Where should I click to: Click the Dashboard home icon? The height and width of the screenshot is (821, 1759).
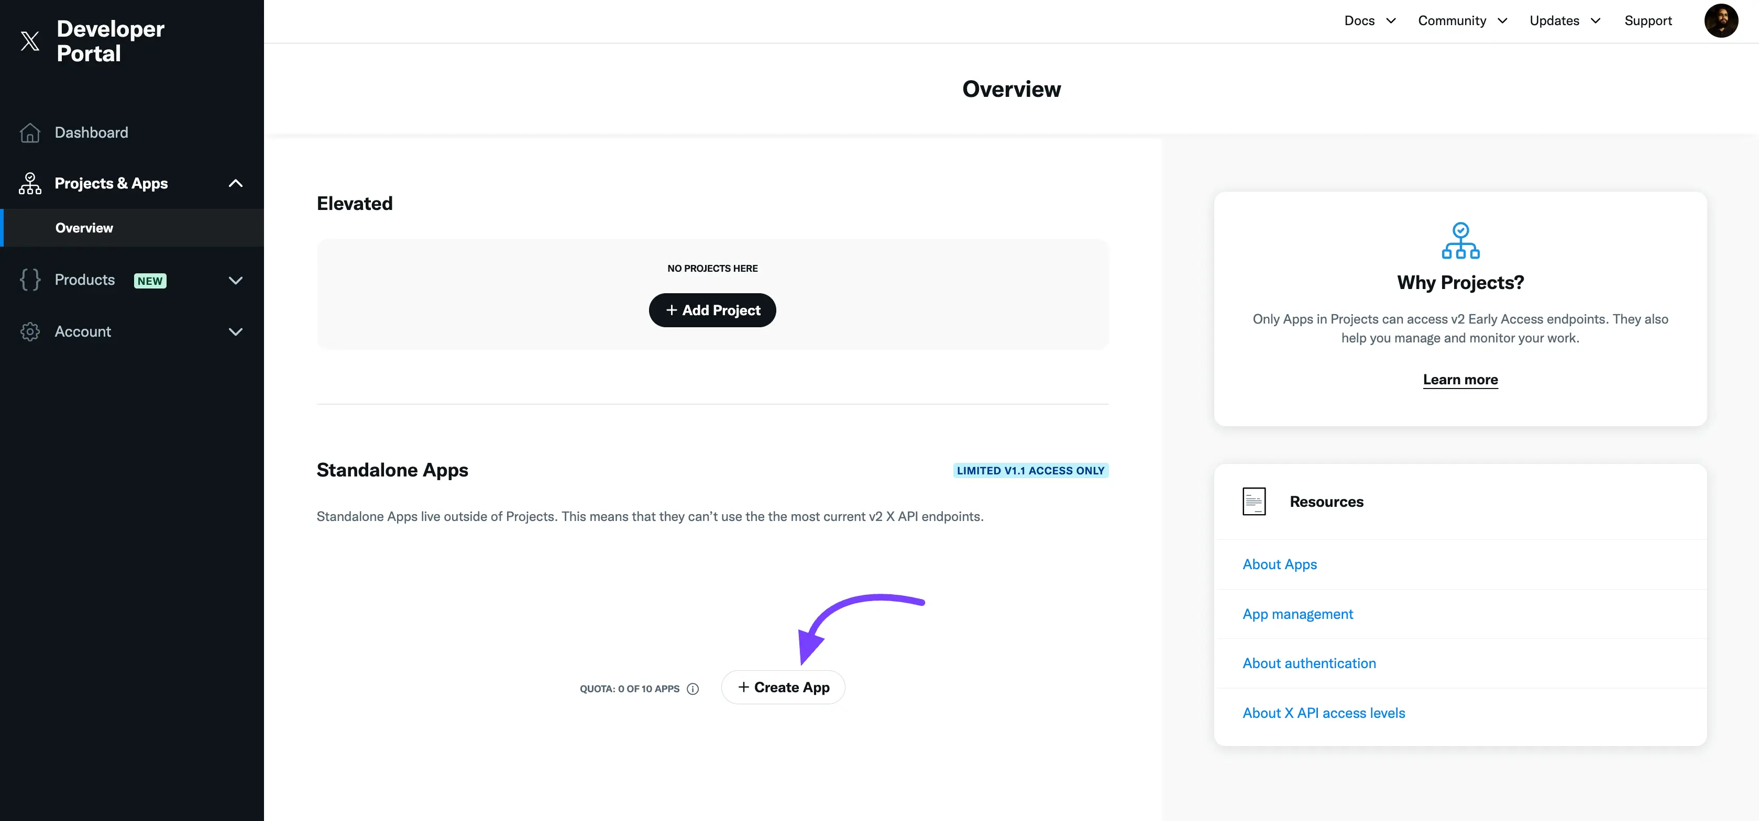[30, 132]
